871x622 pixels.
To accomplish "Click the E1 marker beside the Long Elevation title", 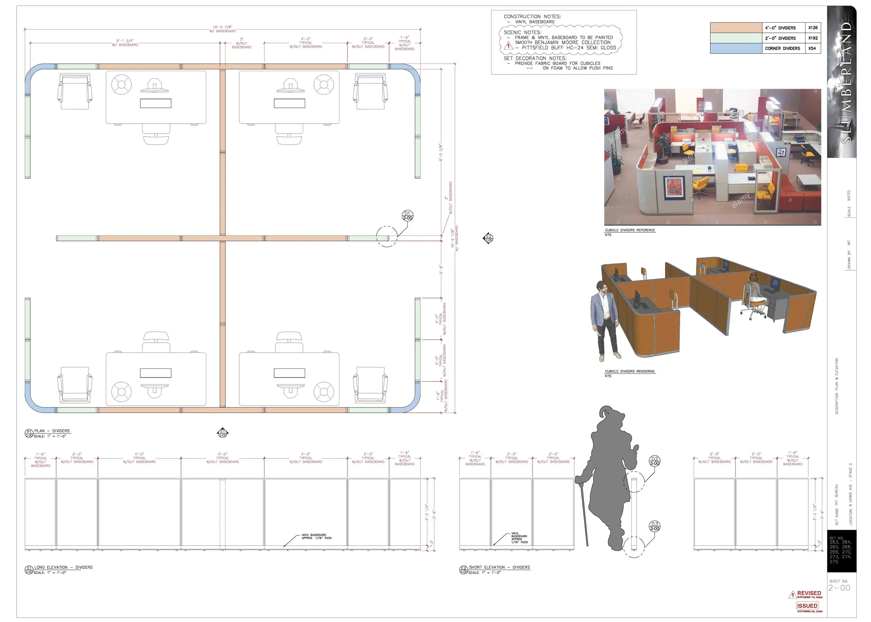I will [29, 569].
